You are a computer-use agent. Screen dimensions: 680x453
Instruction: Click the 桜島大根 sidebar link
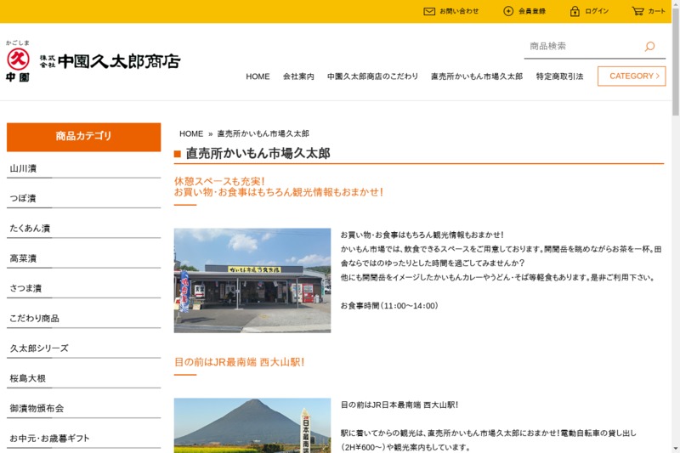28,378
